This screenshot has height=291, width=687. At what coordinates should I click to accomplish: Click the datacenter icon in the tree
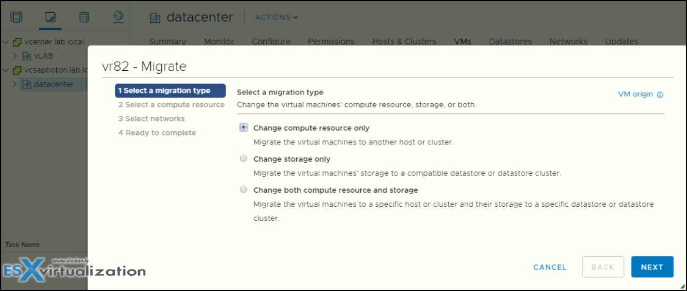pyautogui.click(x=26, y=84)
